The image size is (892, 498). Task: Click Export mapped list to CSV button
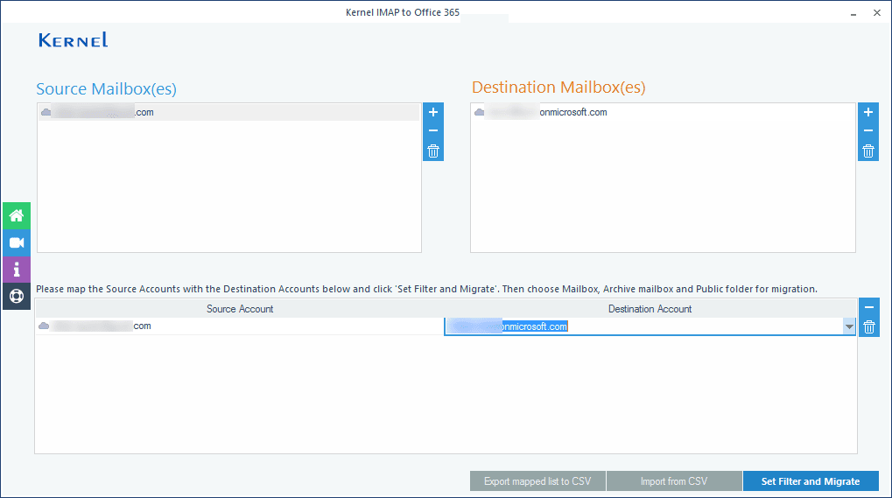[537, 481]
